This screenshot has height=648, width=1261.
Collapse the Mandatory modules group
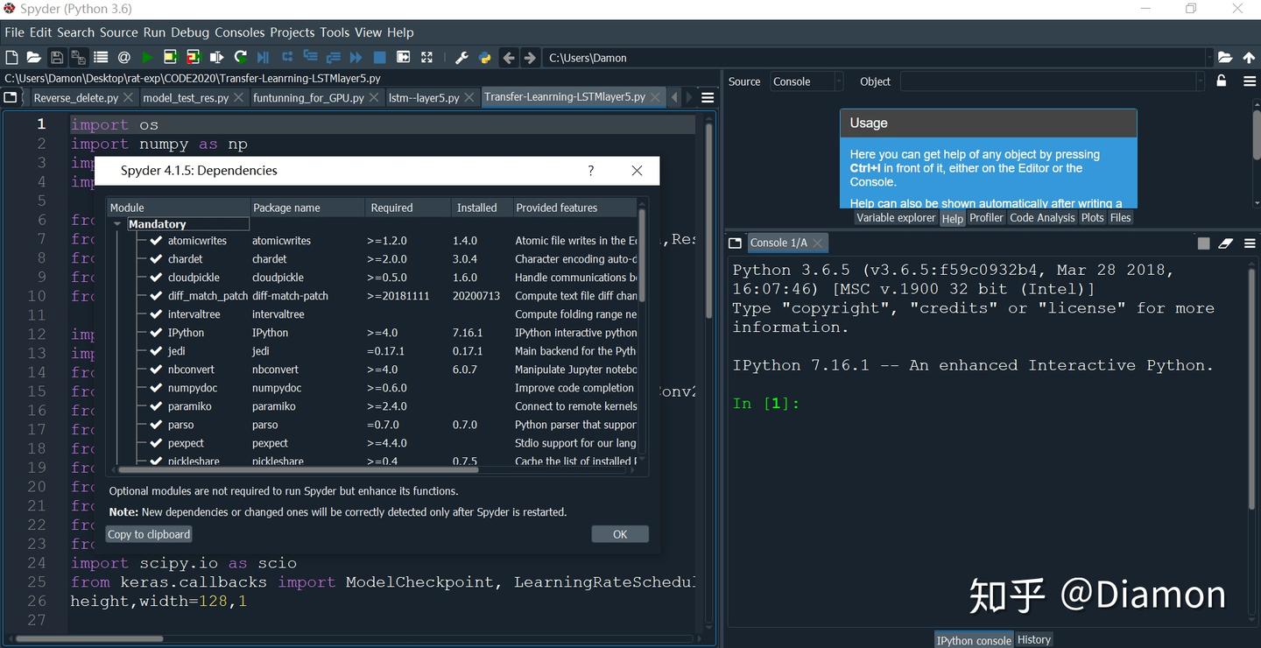pos(117,224)
